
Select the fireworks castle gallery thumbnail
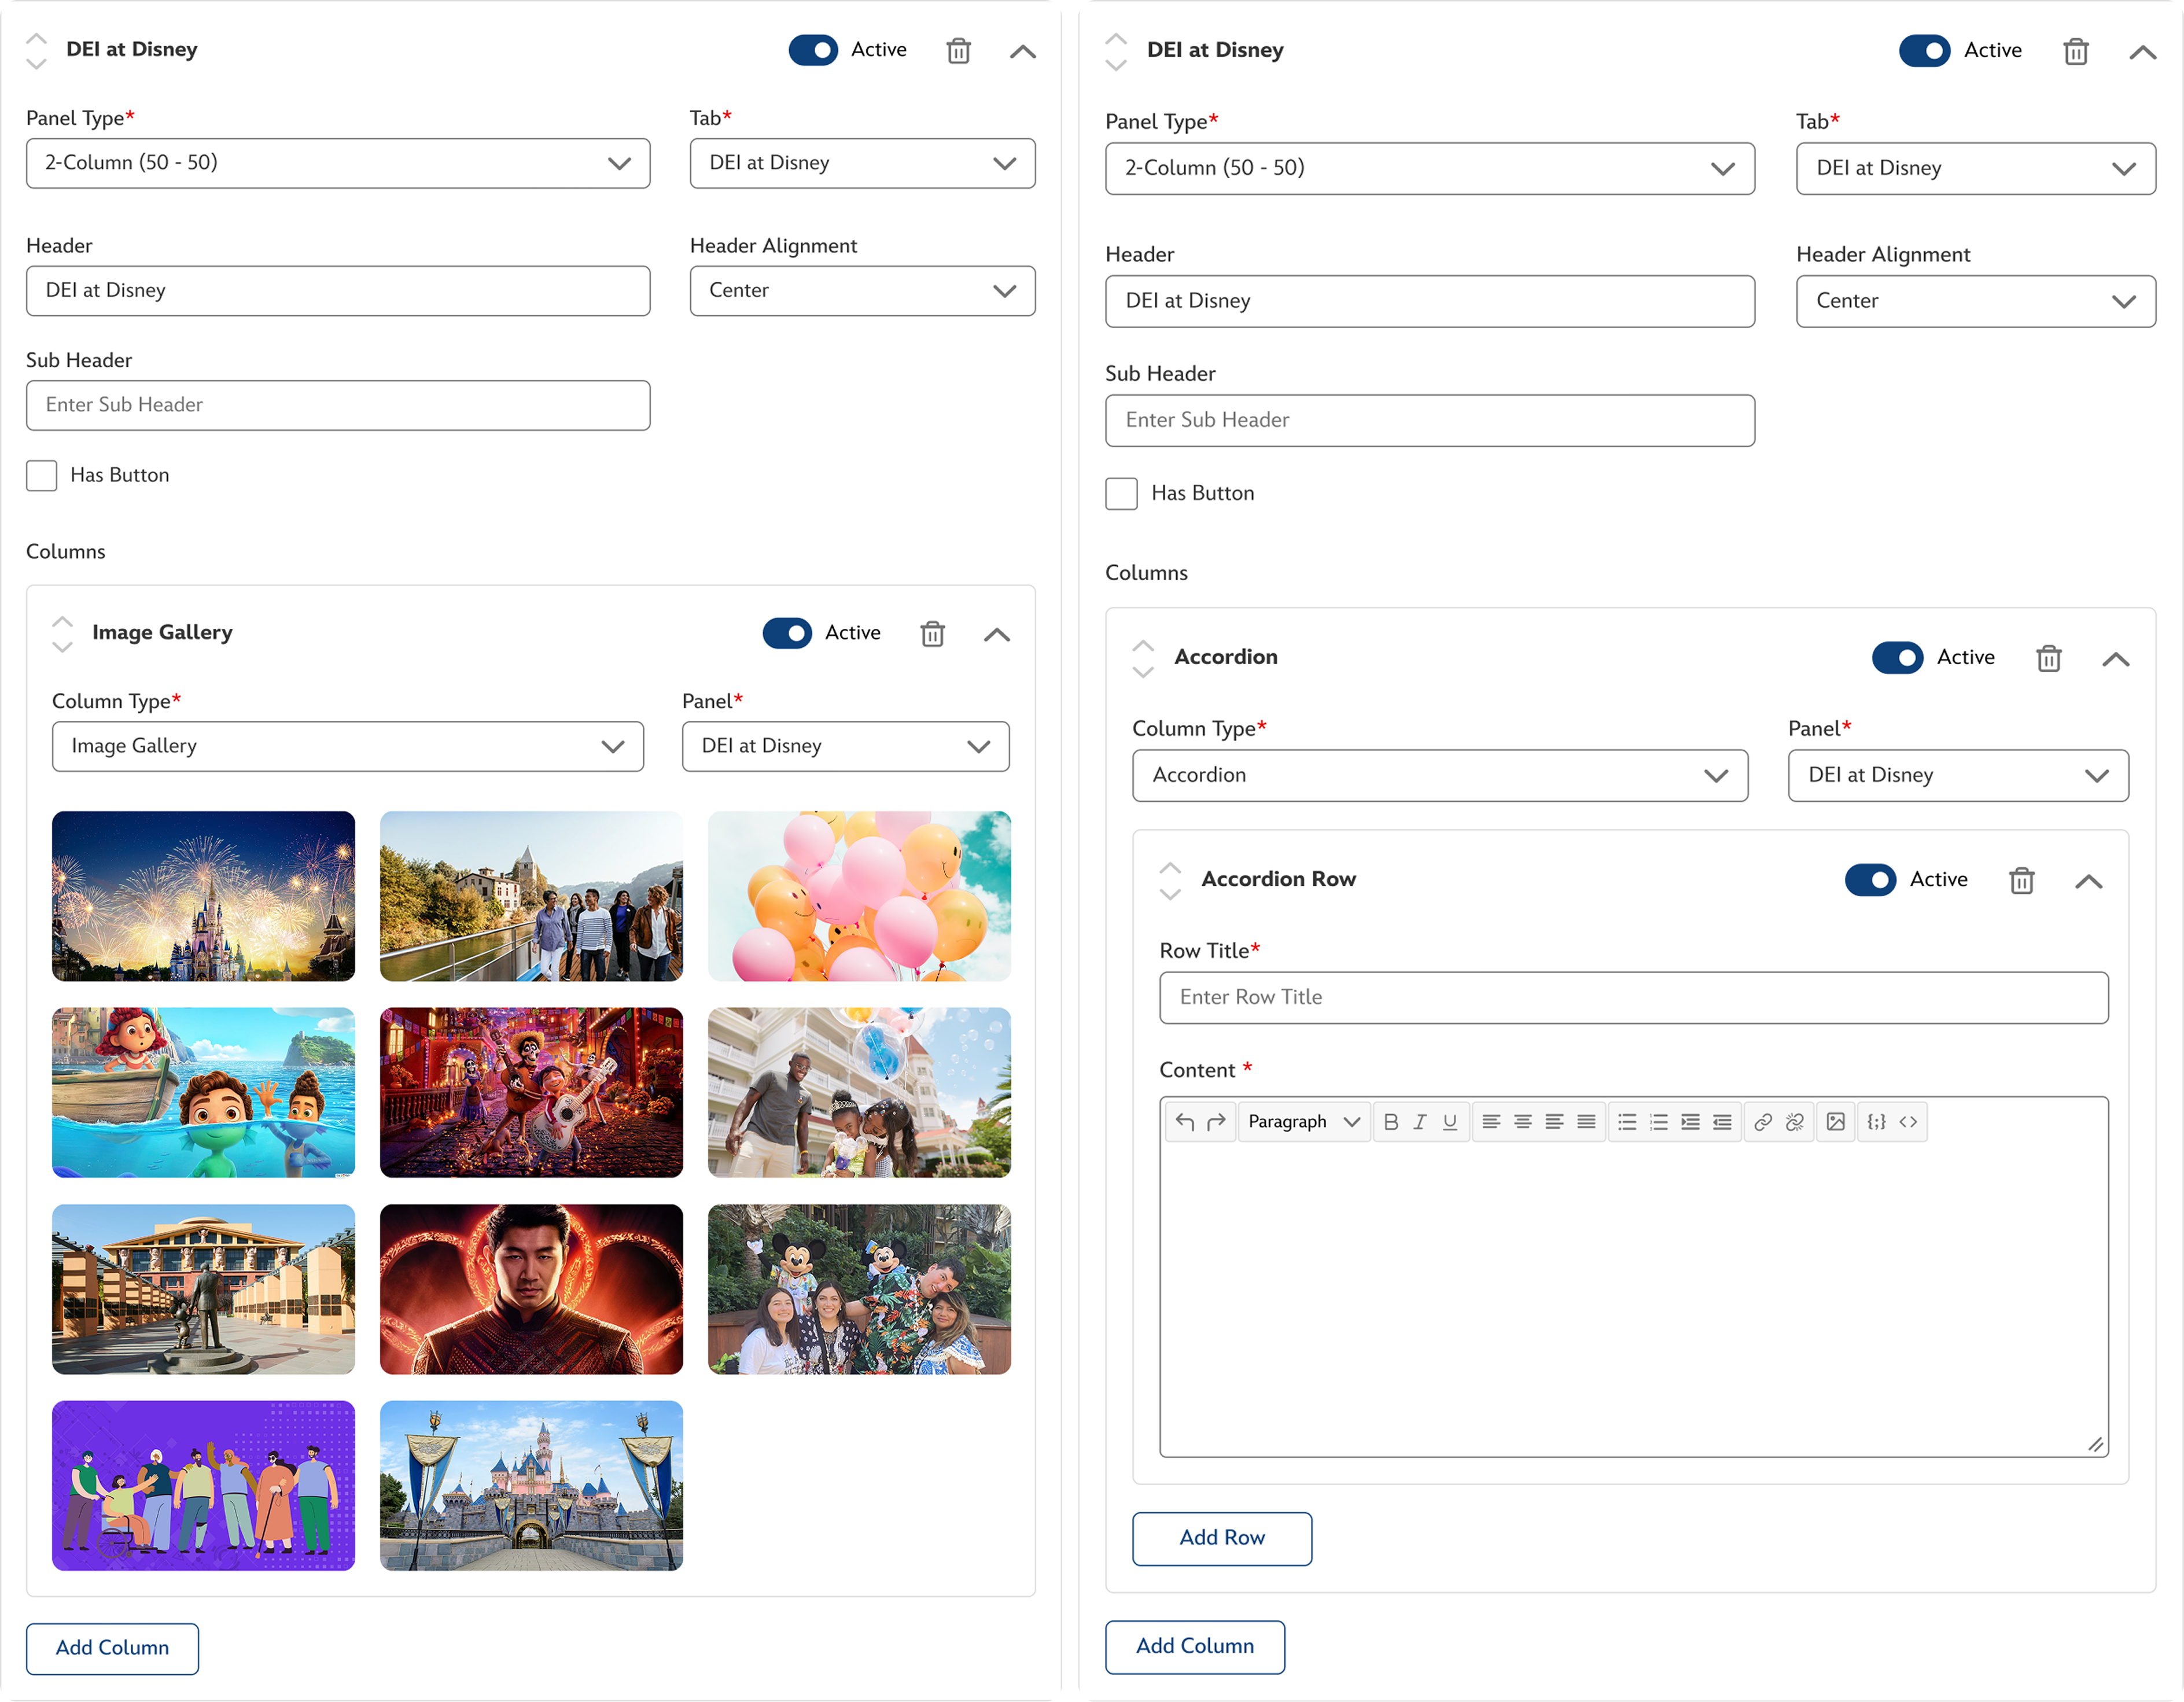[203, 896]
